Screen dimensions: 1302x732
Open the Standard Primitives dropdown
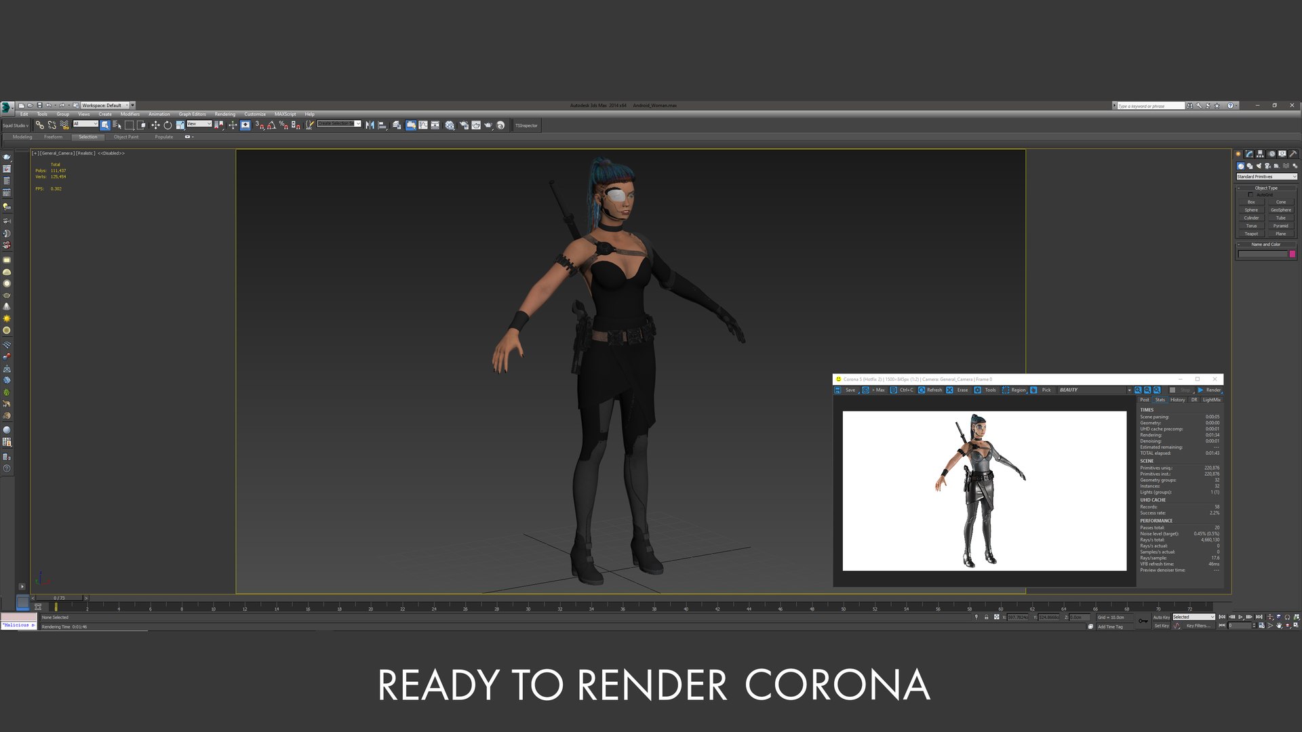1267,176
